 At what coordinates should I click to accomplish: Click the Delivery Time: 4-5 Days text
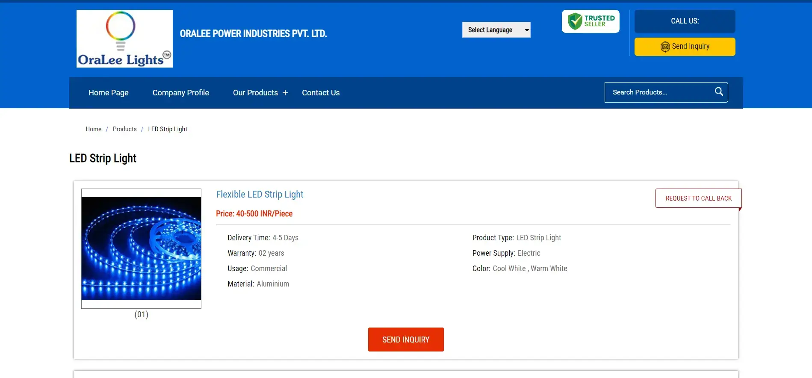click(263, 238)
